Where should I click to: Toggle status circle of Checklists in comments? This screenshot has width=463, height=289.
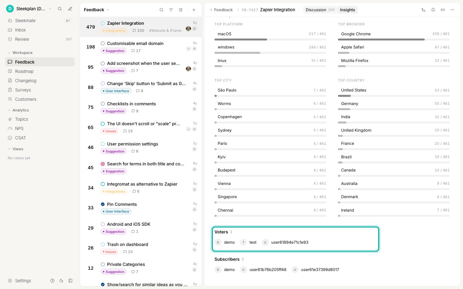pos(103,104)
